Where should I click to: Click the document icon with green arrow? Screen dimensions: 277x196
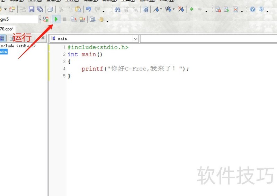pos(227,9)
